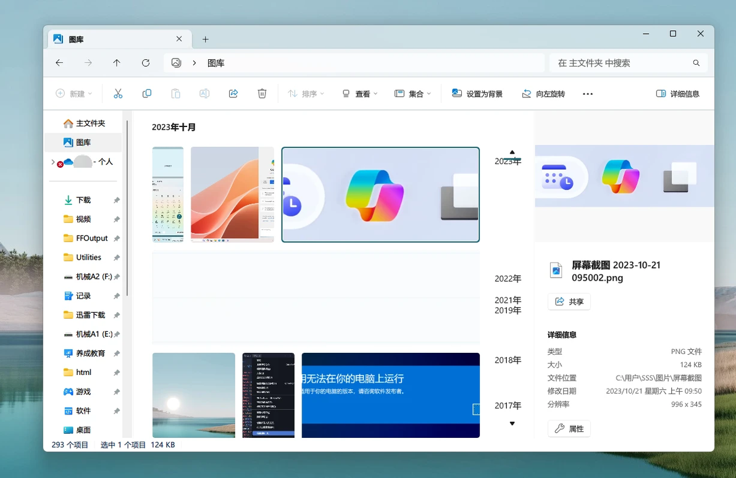This screenshot has height=478, width=736.
Task: Click the PNG file icon in details pane
Action: pyautogui.click(x=556, y=270)
